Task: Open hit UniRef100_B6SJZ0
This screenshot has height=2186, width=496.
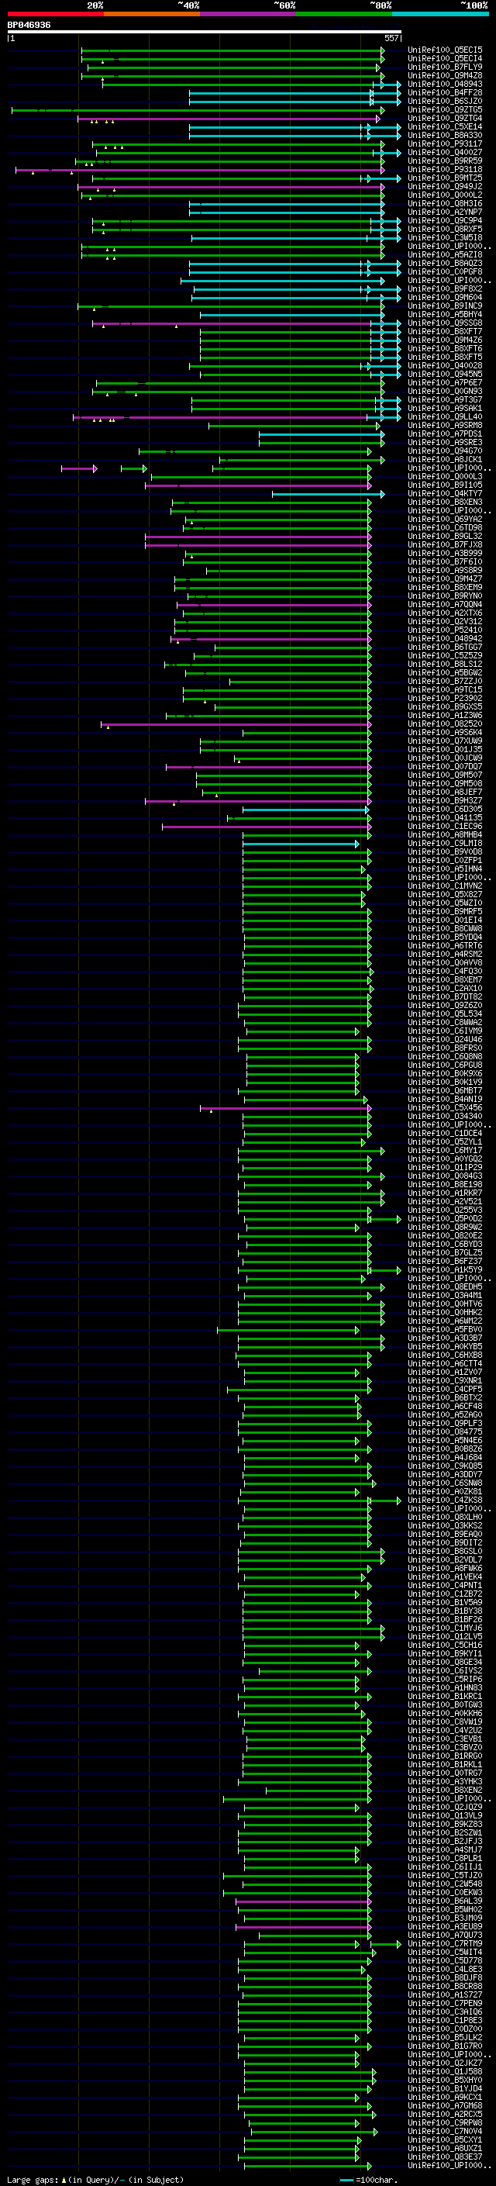Action: click(445, 101)
